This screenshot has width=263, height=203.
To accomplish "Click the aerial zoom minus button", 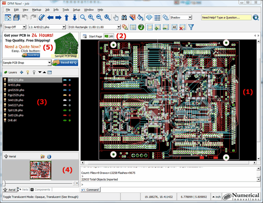I will click(x=74, y=183).
